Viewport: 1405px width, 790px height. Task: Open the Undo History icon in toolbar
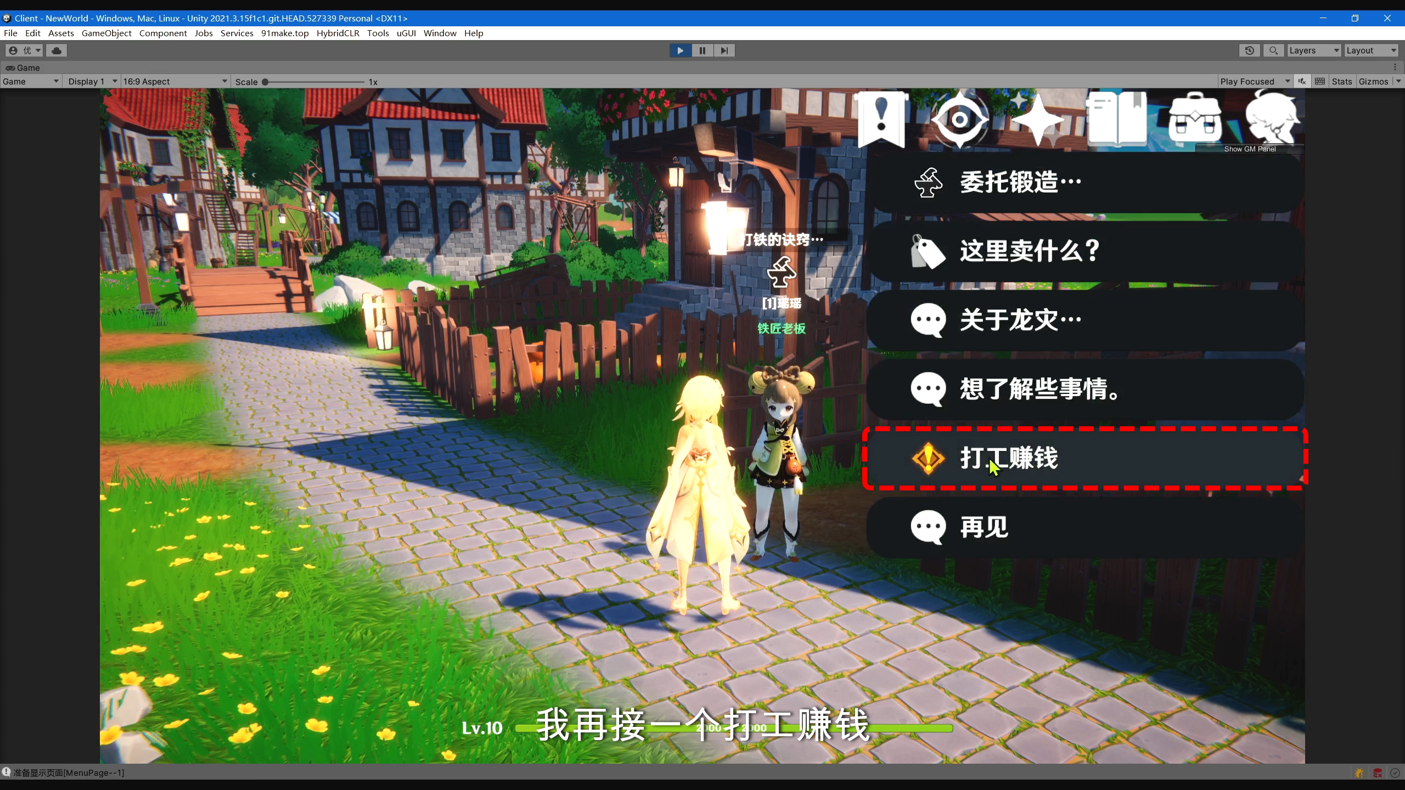(1250, 50)
